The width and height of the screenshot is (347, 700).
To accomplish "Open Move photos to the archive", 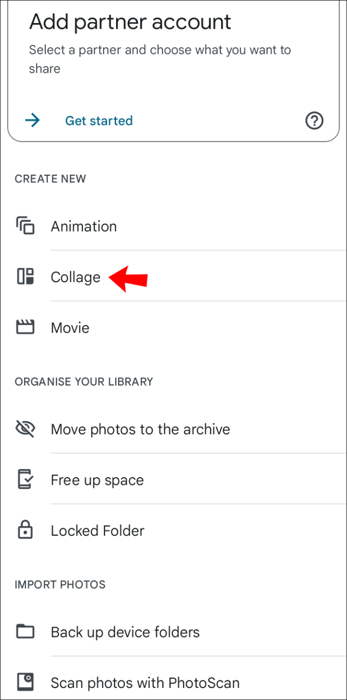I will pos(173,429).
